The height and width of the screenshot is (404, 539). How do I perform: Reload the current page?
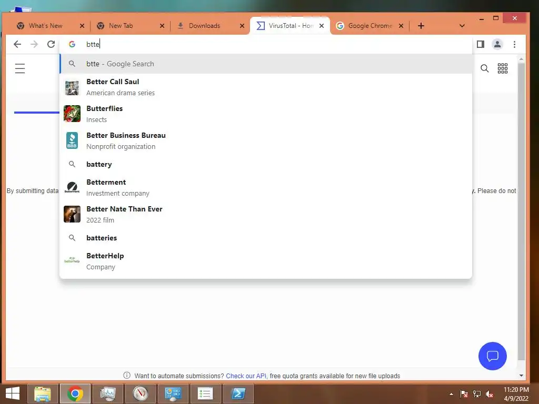[x=51, y=44]
